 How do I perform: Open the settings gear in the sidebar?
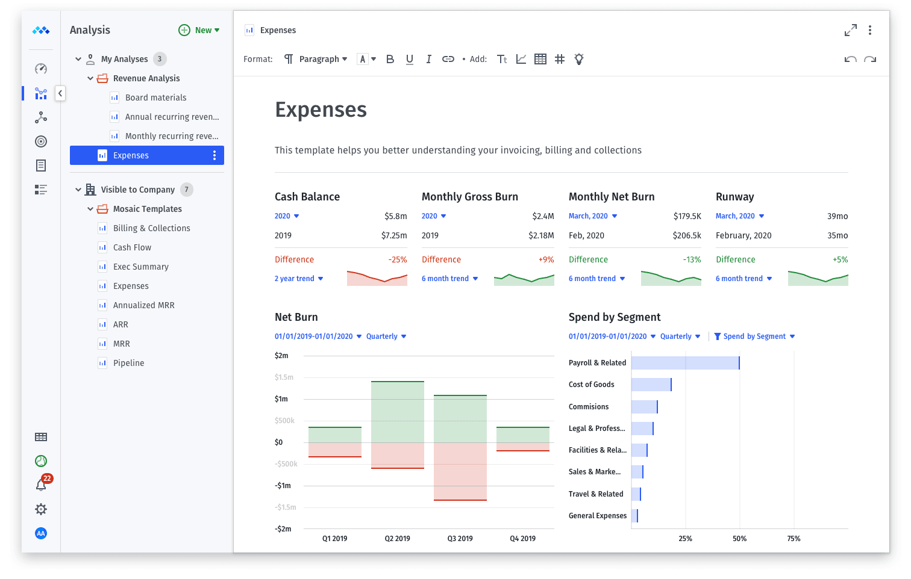(x=40, y=509)
